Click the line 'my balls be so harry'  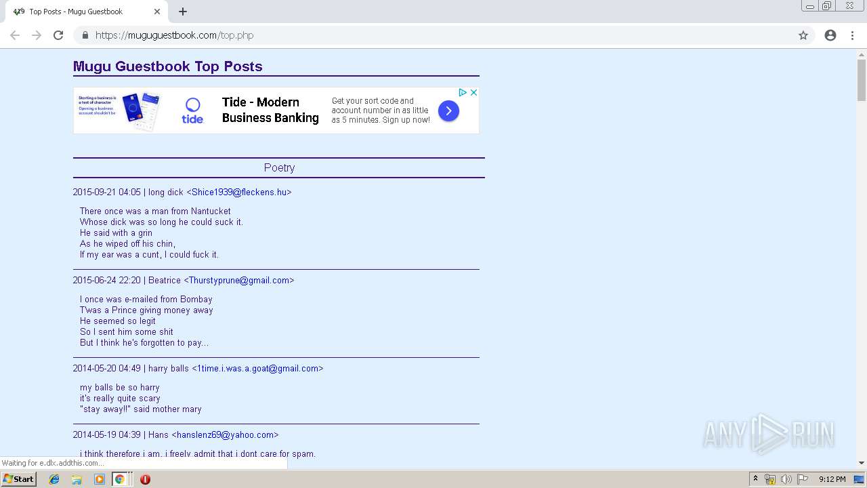(x=120, y=388)
